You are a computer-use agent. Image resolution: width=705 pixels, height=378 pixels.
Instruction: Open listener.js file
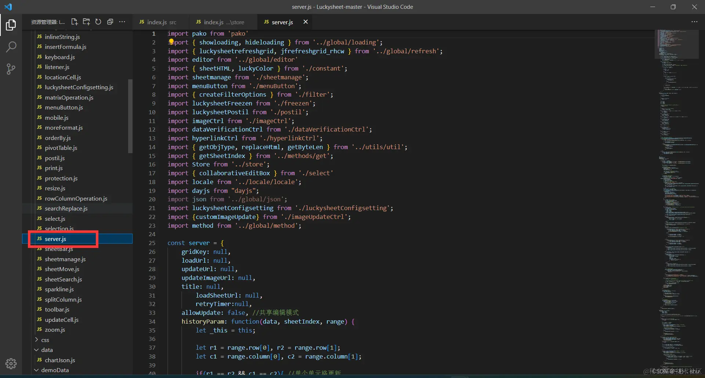pos(57,67)
